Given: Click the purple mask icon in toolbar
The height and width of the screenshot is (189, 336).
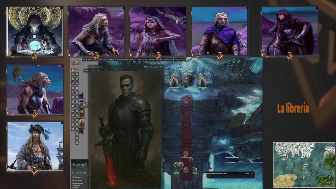Looking at the screenshot, I should click(73, 129).
